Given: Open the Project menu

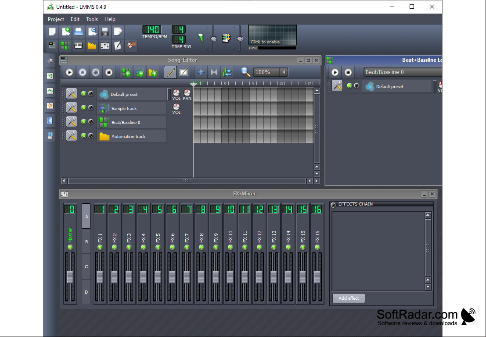Looking at the screenshot, I should 56,19.
